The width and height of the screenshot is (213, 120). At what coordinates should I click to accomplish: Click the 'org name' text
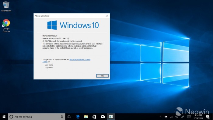[49, 67]
